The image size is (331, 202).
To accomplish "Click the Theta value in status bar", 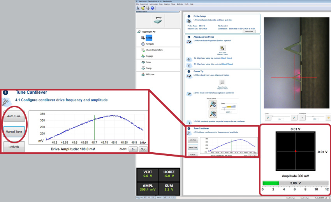I will pos(320,198).
